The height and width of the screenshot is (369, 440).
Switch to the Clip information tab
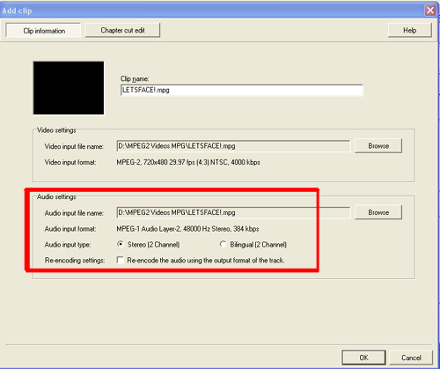(43, 31)
